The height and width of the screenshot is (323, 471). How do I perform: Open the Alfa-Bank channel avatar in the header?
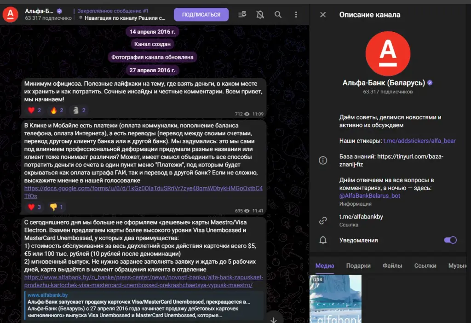[x=11, y=14]
